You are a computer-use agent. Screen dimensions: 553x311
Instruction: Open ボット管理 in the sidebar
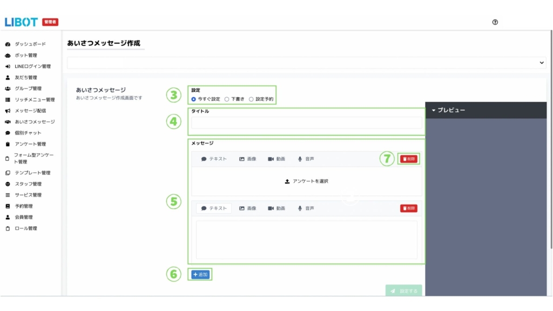(25, 55)
